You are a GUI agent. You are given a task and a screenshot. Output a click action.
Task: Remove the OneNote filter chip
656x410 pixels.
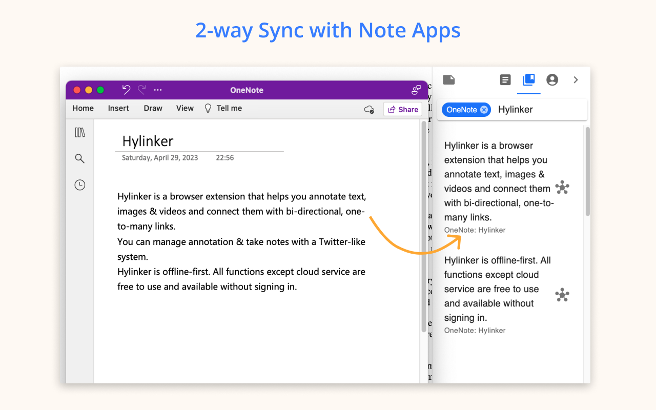pyautogui.click(x=484, y=110)
